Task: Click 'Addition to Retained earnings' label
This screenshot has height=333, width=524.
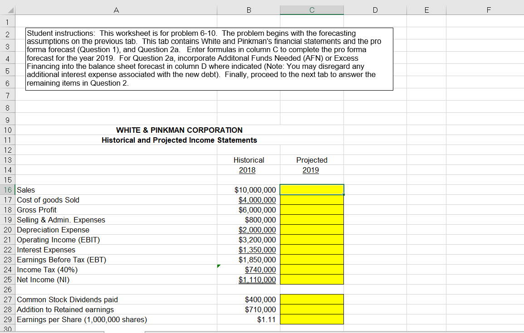Action: point(65,309)
